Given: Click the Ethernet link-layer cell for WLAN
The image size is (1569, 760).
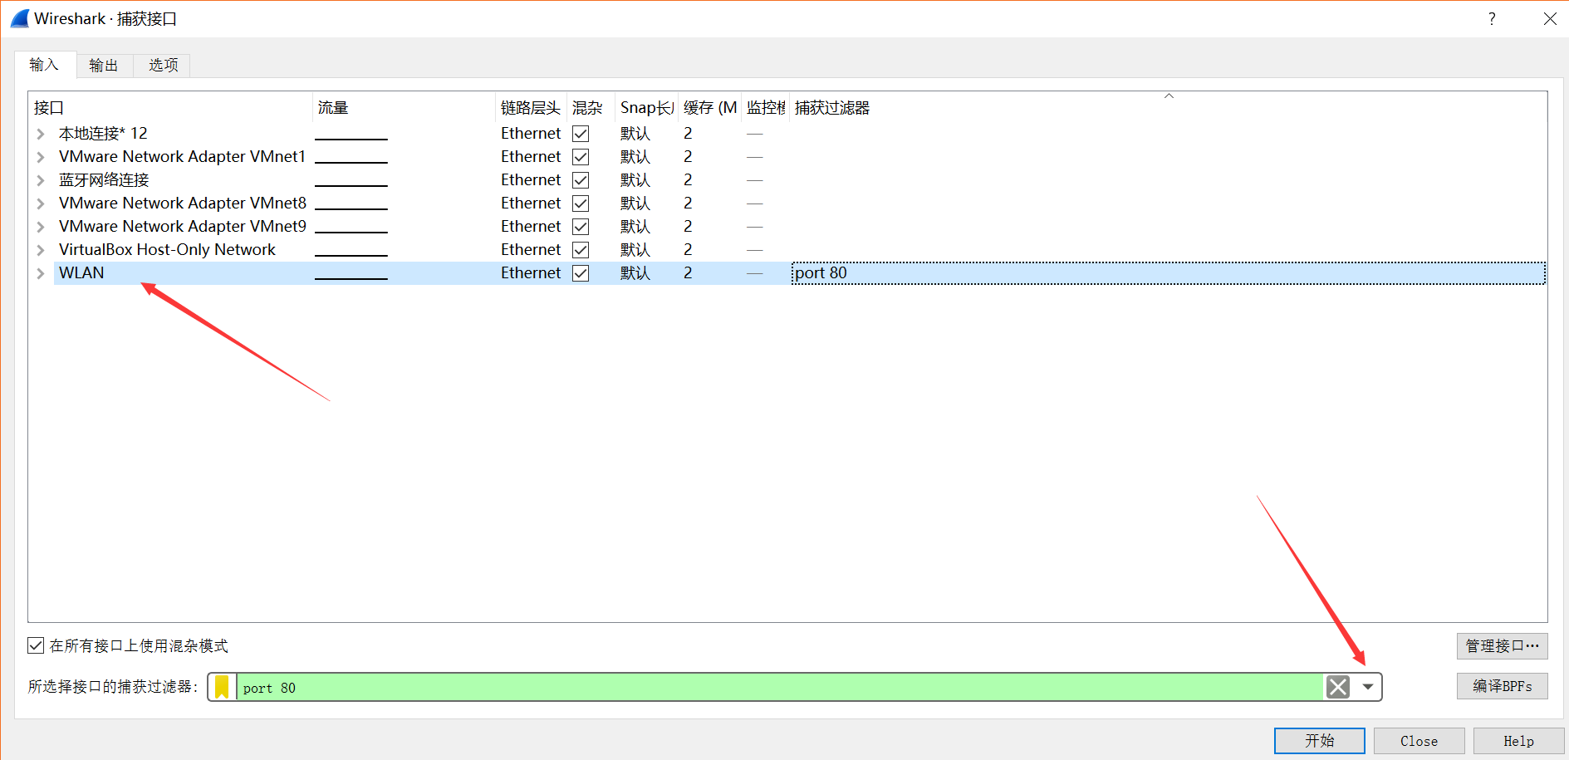Looking at the screenshot, I should tap(531, 273).
